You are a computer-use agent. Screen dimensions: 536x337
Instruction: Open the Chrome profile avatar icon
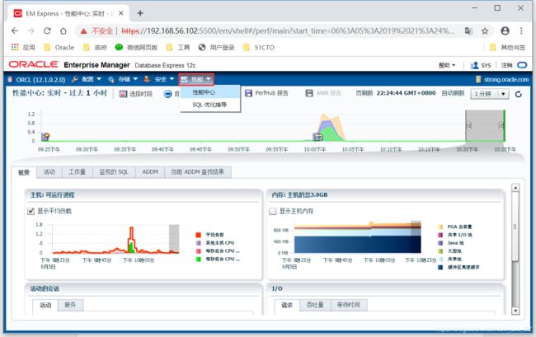[505, 30]
